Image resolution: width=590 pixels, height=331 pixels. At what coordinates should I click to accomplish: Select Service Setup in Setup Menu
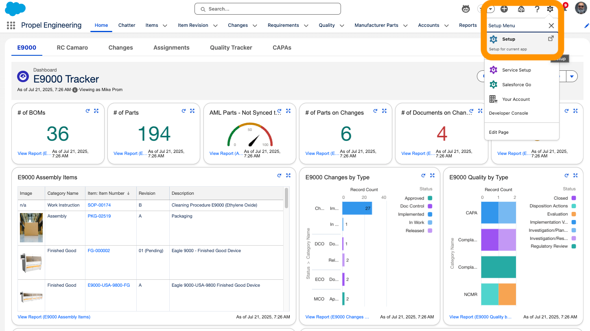[516, 70]
